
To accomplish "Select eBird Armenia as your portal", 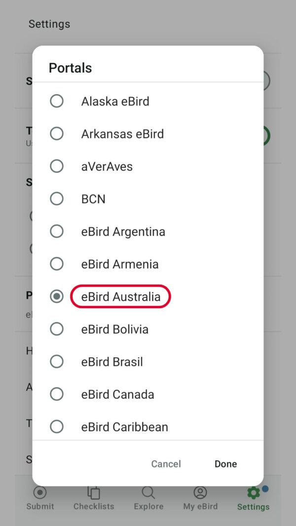I will pos(57,264).
